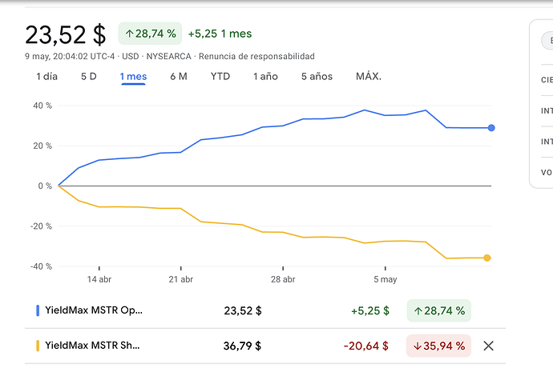553x372 pixels.
Task: Click the -20 % y-axis label
Action: coord(41,226)
